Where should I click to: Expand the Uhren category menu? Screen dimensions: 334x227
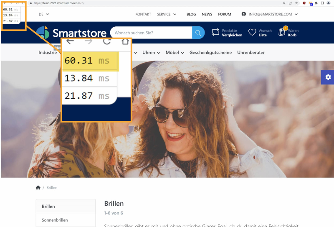tap(151, 53)
